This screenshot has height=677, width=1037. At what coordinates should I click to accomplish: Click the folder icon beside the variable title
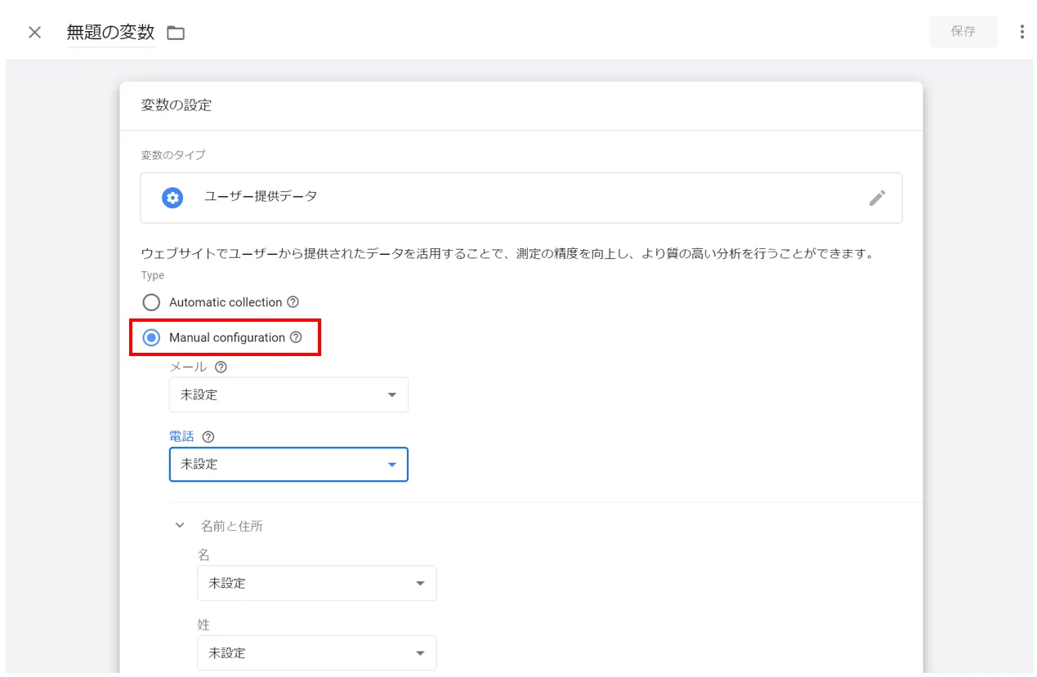175,32
